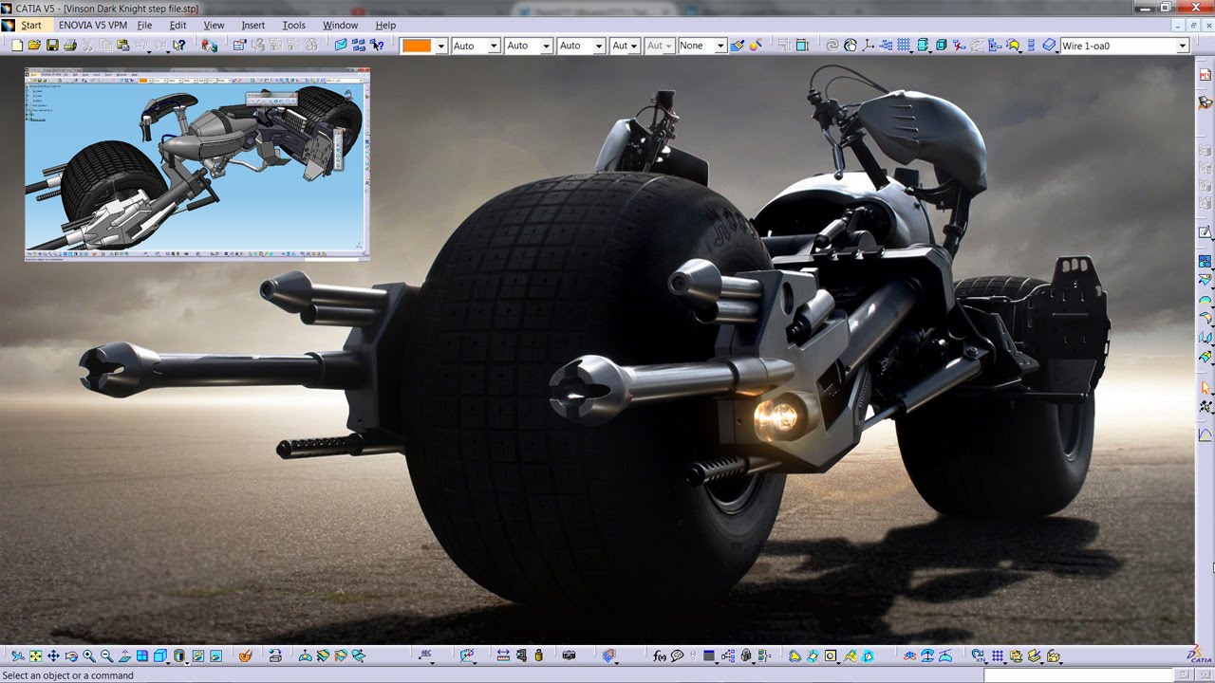Click the Send To mail envelope icon

pyautogui.click(x=341, y=45)
